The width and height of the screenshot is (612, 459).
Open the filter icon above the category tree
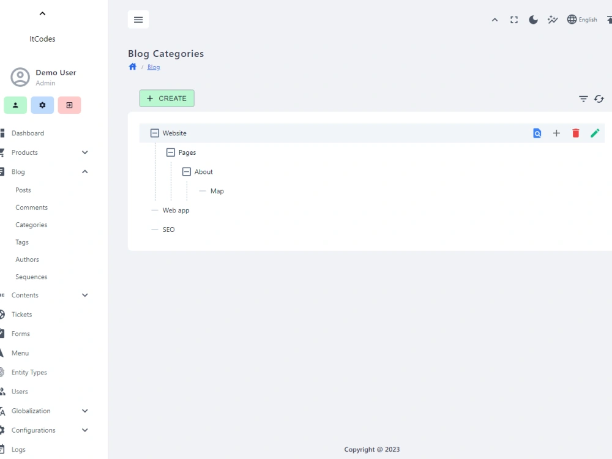click(x=583, y=99)
